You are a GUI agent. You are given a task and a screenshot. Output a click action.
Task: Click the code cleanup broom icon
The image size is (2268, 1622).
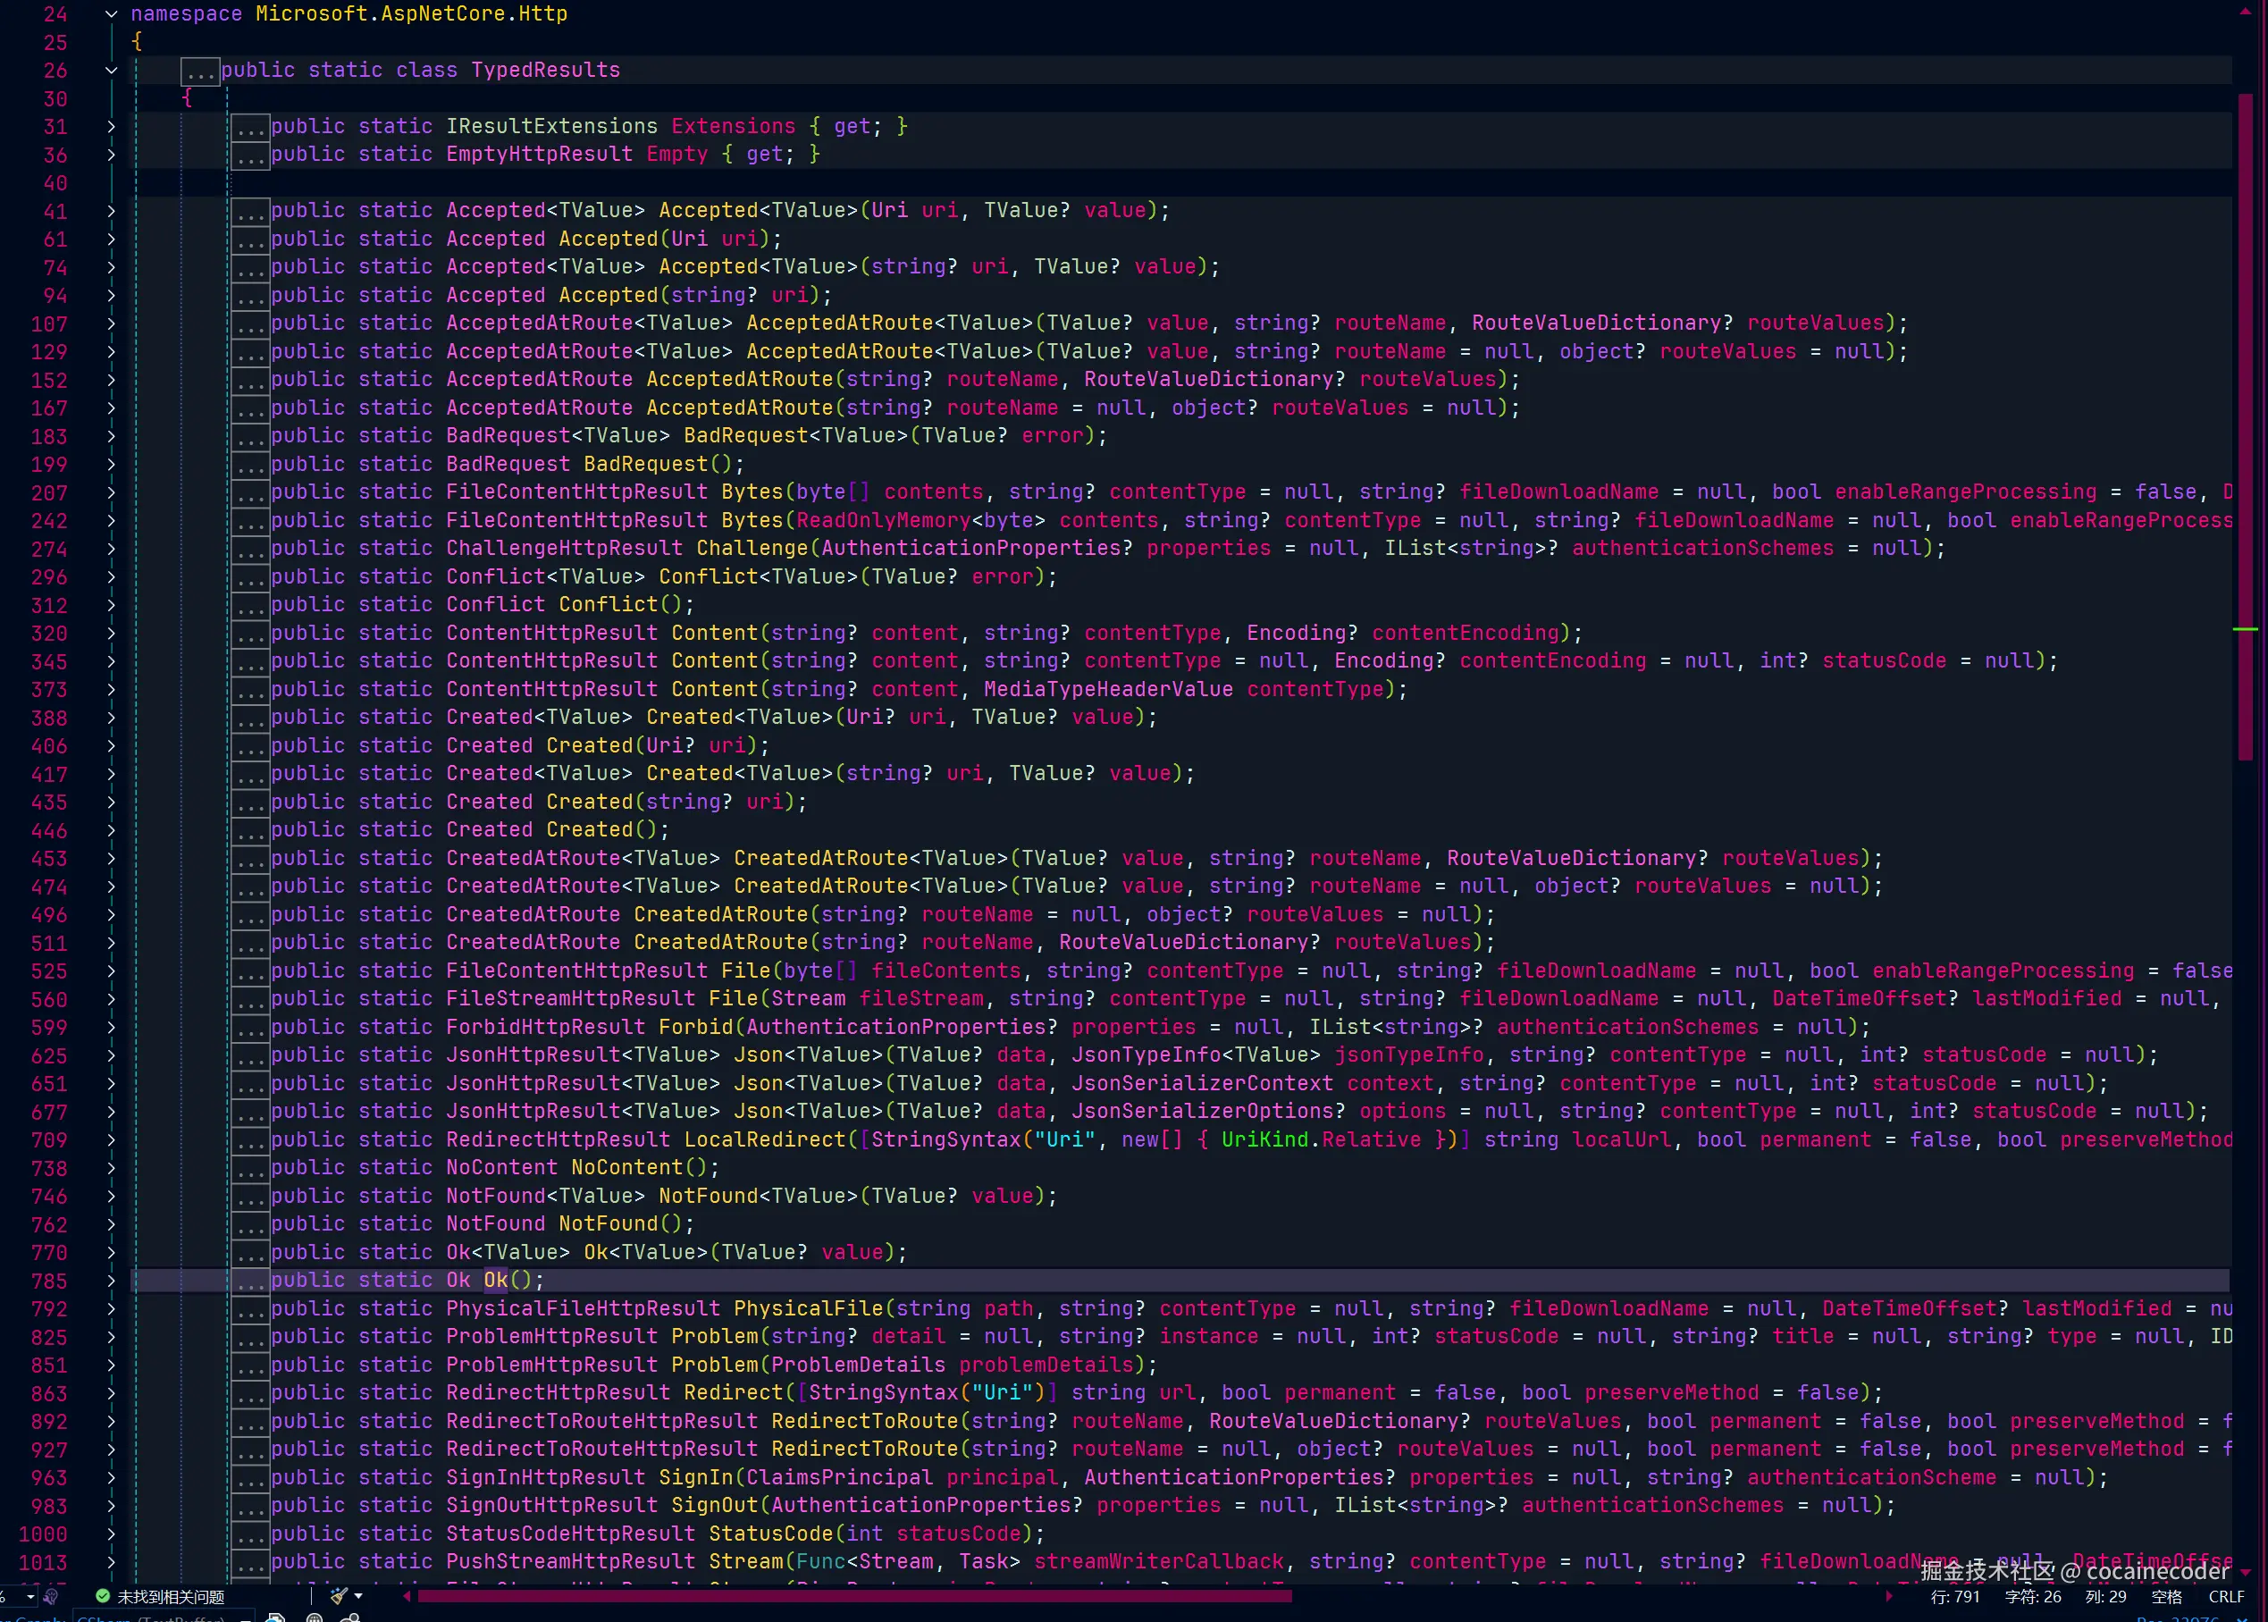[340, 1596]
